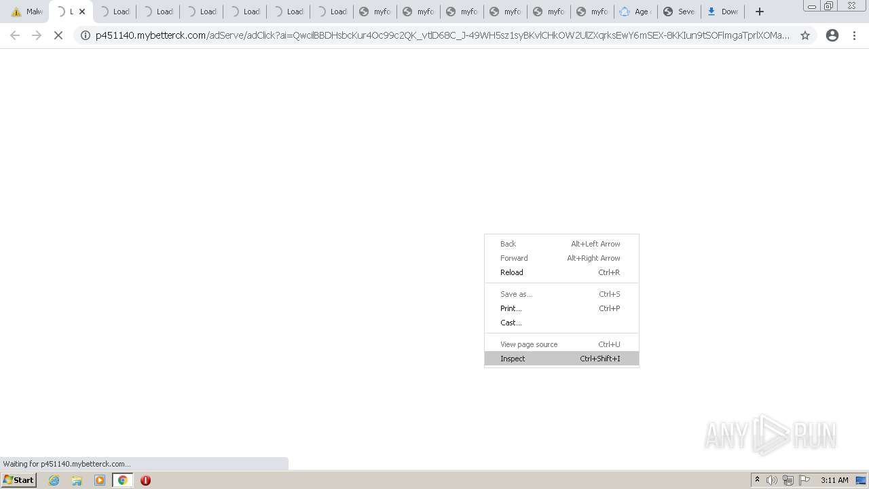Switch to the Age tab
Image resolution: width=869 pixels, height=489 pixels.
(x=635, y=12)
